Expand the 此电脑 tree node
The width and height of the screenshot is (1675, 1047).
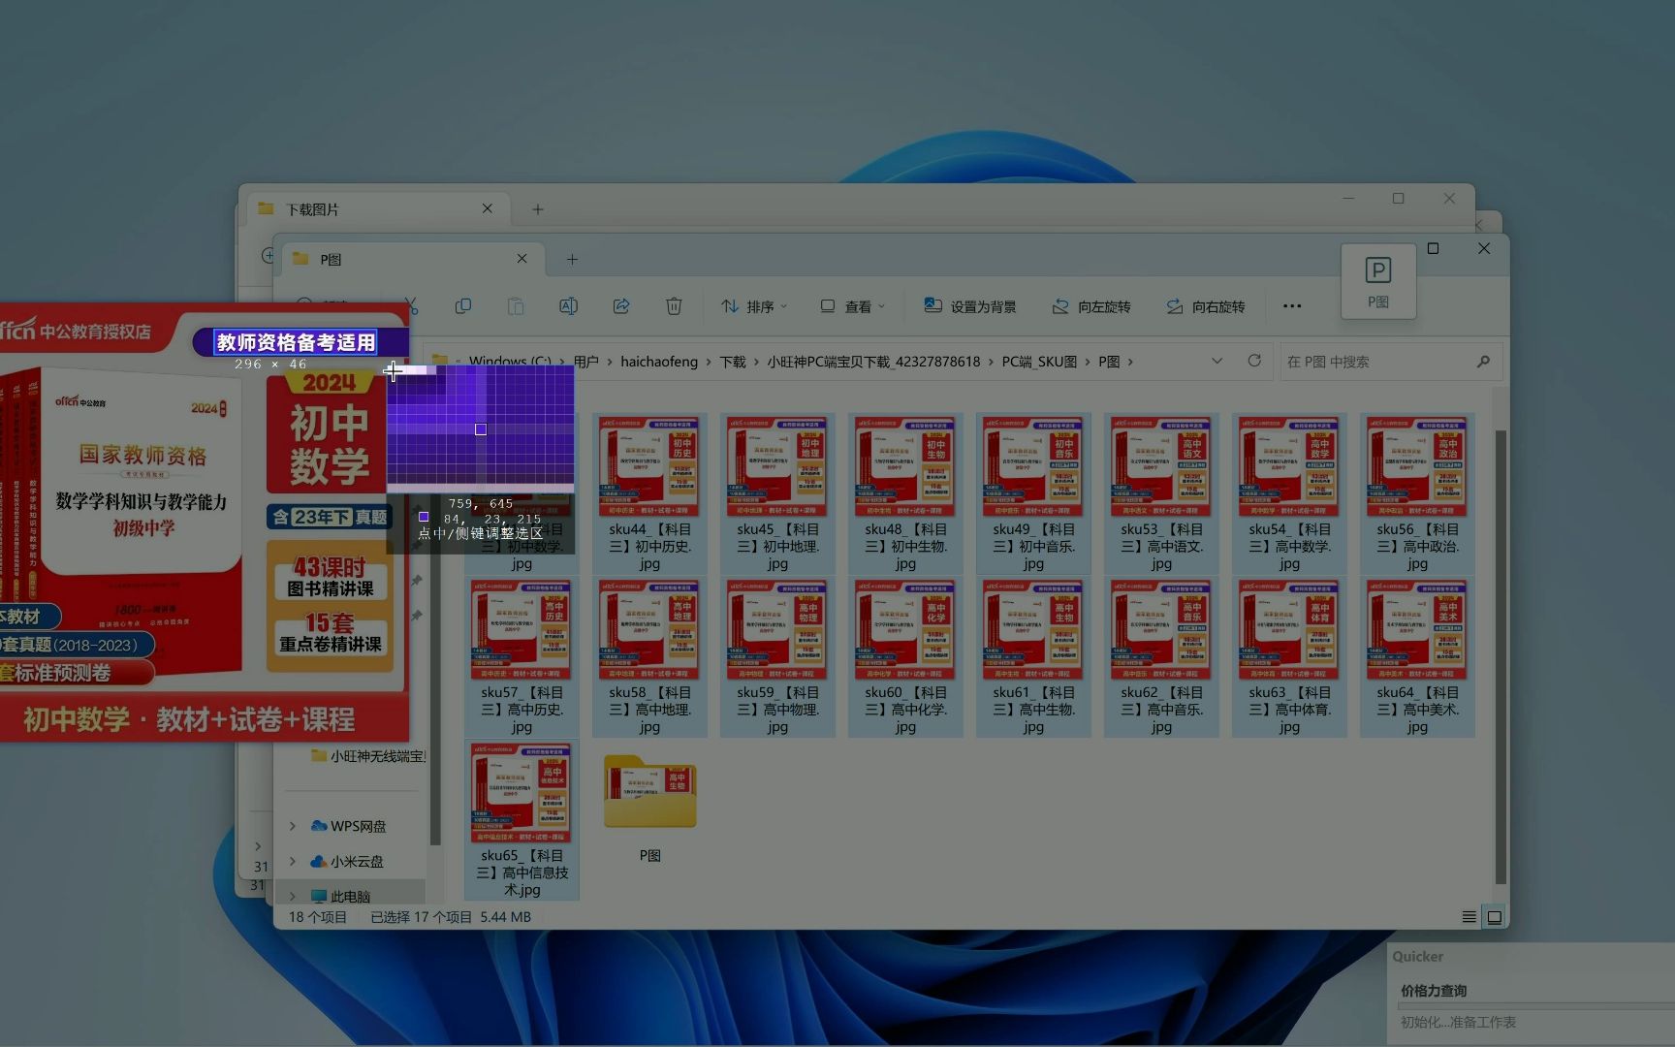coord(293,897)
